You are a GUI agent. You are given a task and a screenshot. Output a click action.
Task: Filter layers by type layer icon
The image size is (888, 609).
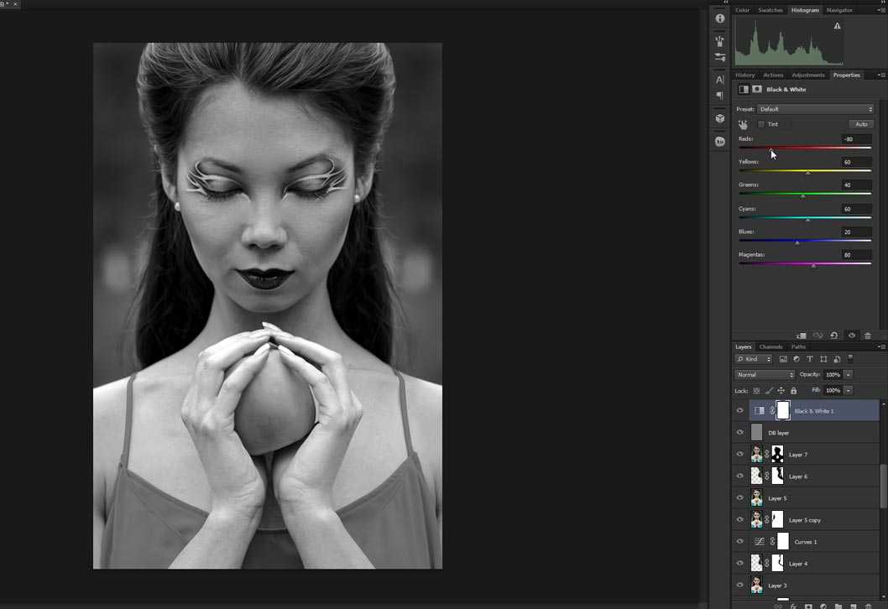click(x=810, y=359)
